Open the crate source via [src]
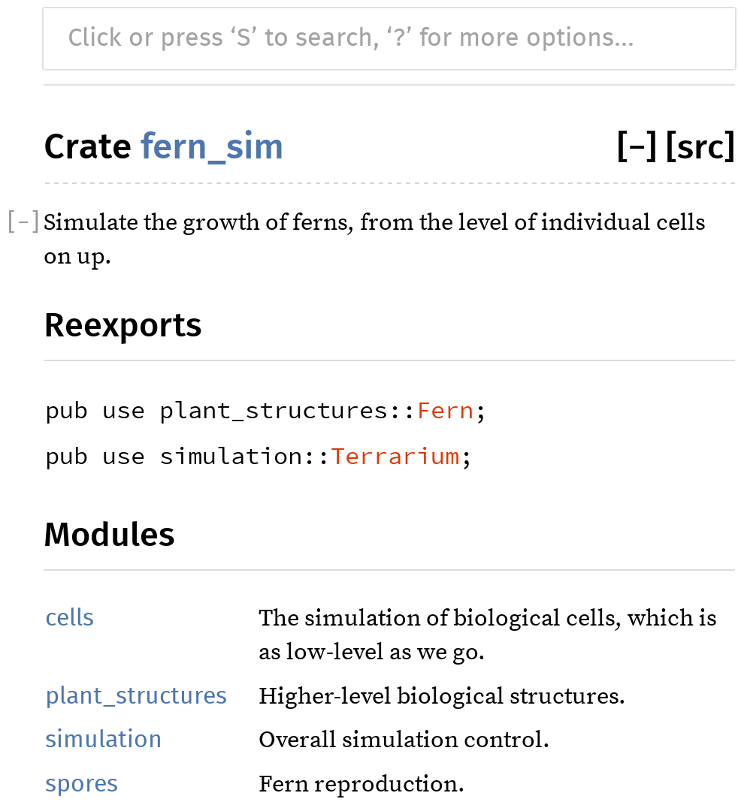This screenshot has width=738, height=802. pyautogui.click(x=700, y=146)
